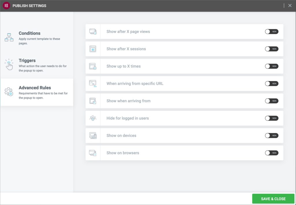Viewport: 296px width, 205px height.
Task: Click the Conditions sitemap icon
Action: click(9, 37)
